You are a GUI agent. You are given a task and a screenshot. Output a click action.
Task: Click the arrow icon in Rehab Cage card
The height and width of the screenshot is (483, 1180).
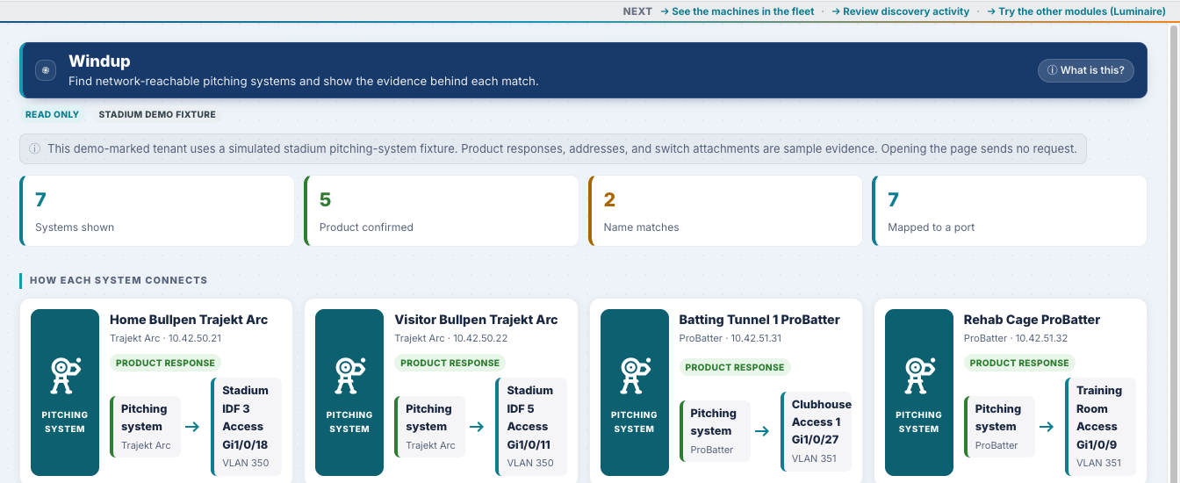[1046, 427]
